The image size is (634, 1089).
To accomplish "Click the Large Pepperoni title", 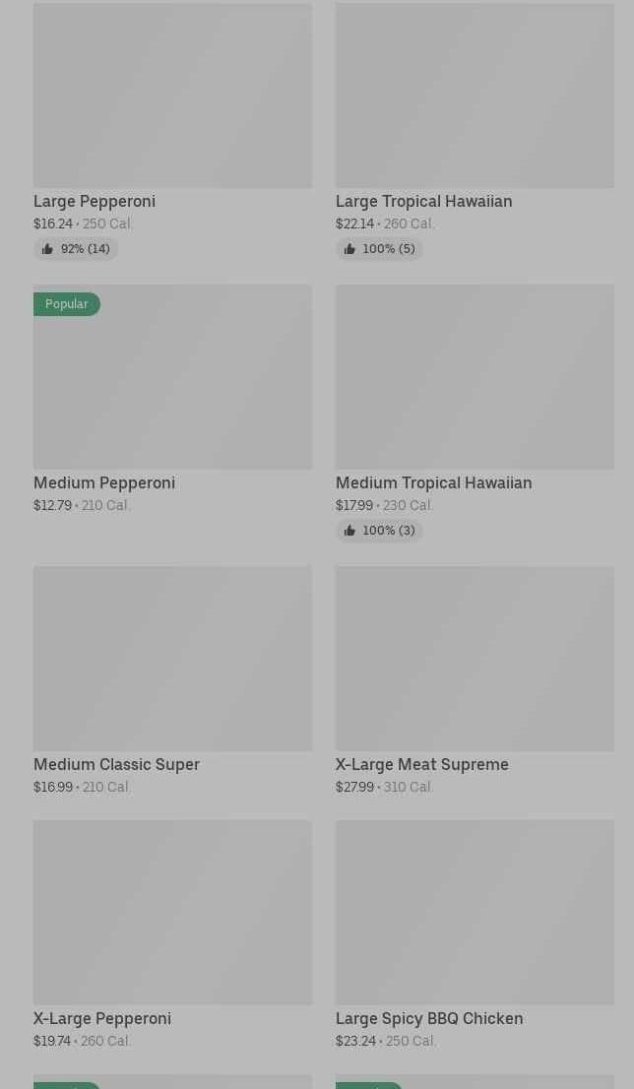I will pos(95,201).
